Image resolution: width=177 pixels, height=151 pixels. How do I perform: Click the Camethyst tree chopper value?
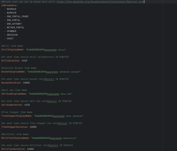tap(59, 116)
